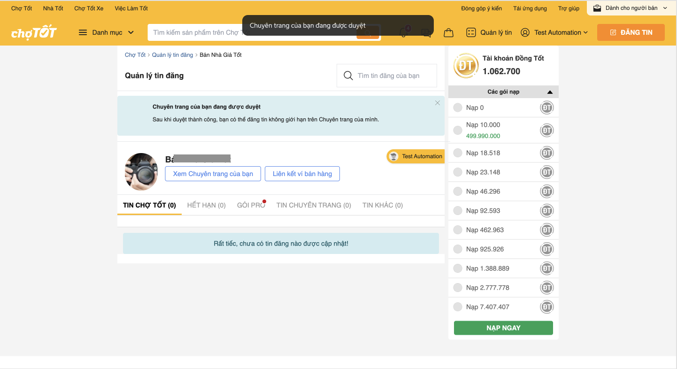Open the TIN CHUYÊN TRANG tab
The width and height of the screenshot is (677, 369).
click(313, 205)
